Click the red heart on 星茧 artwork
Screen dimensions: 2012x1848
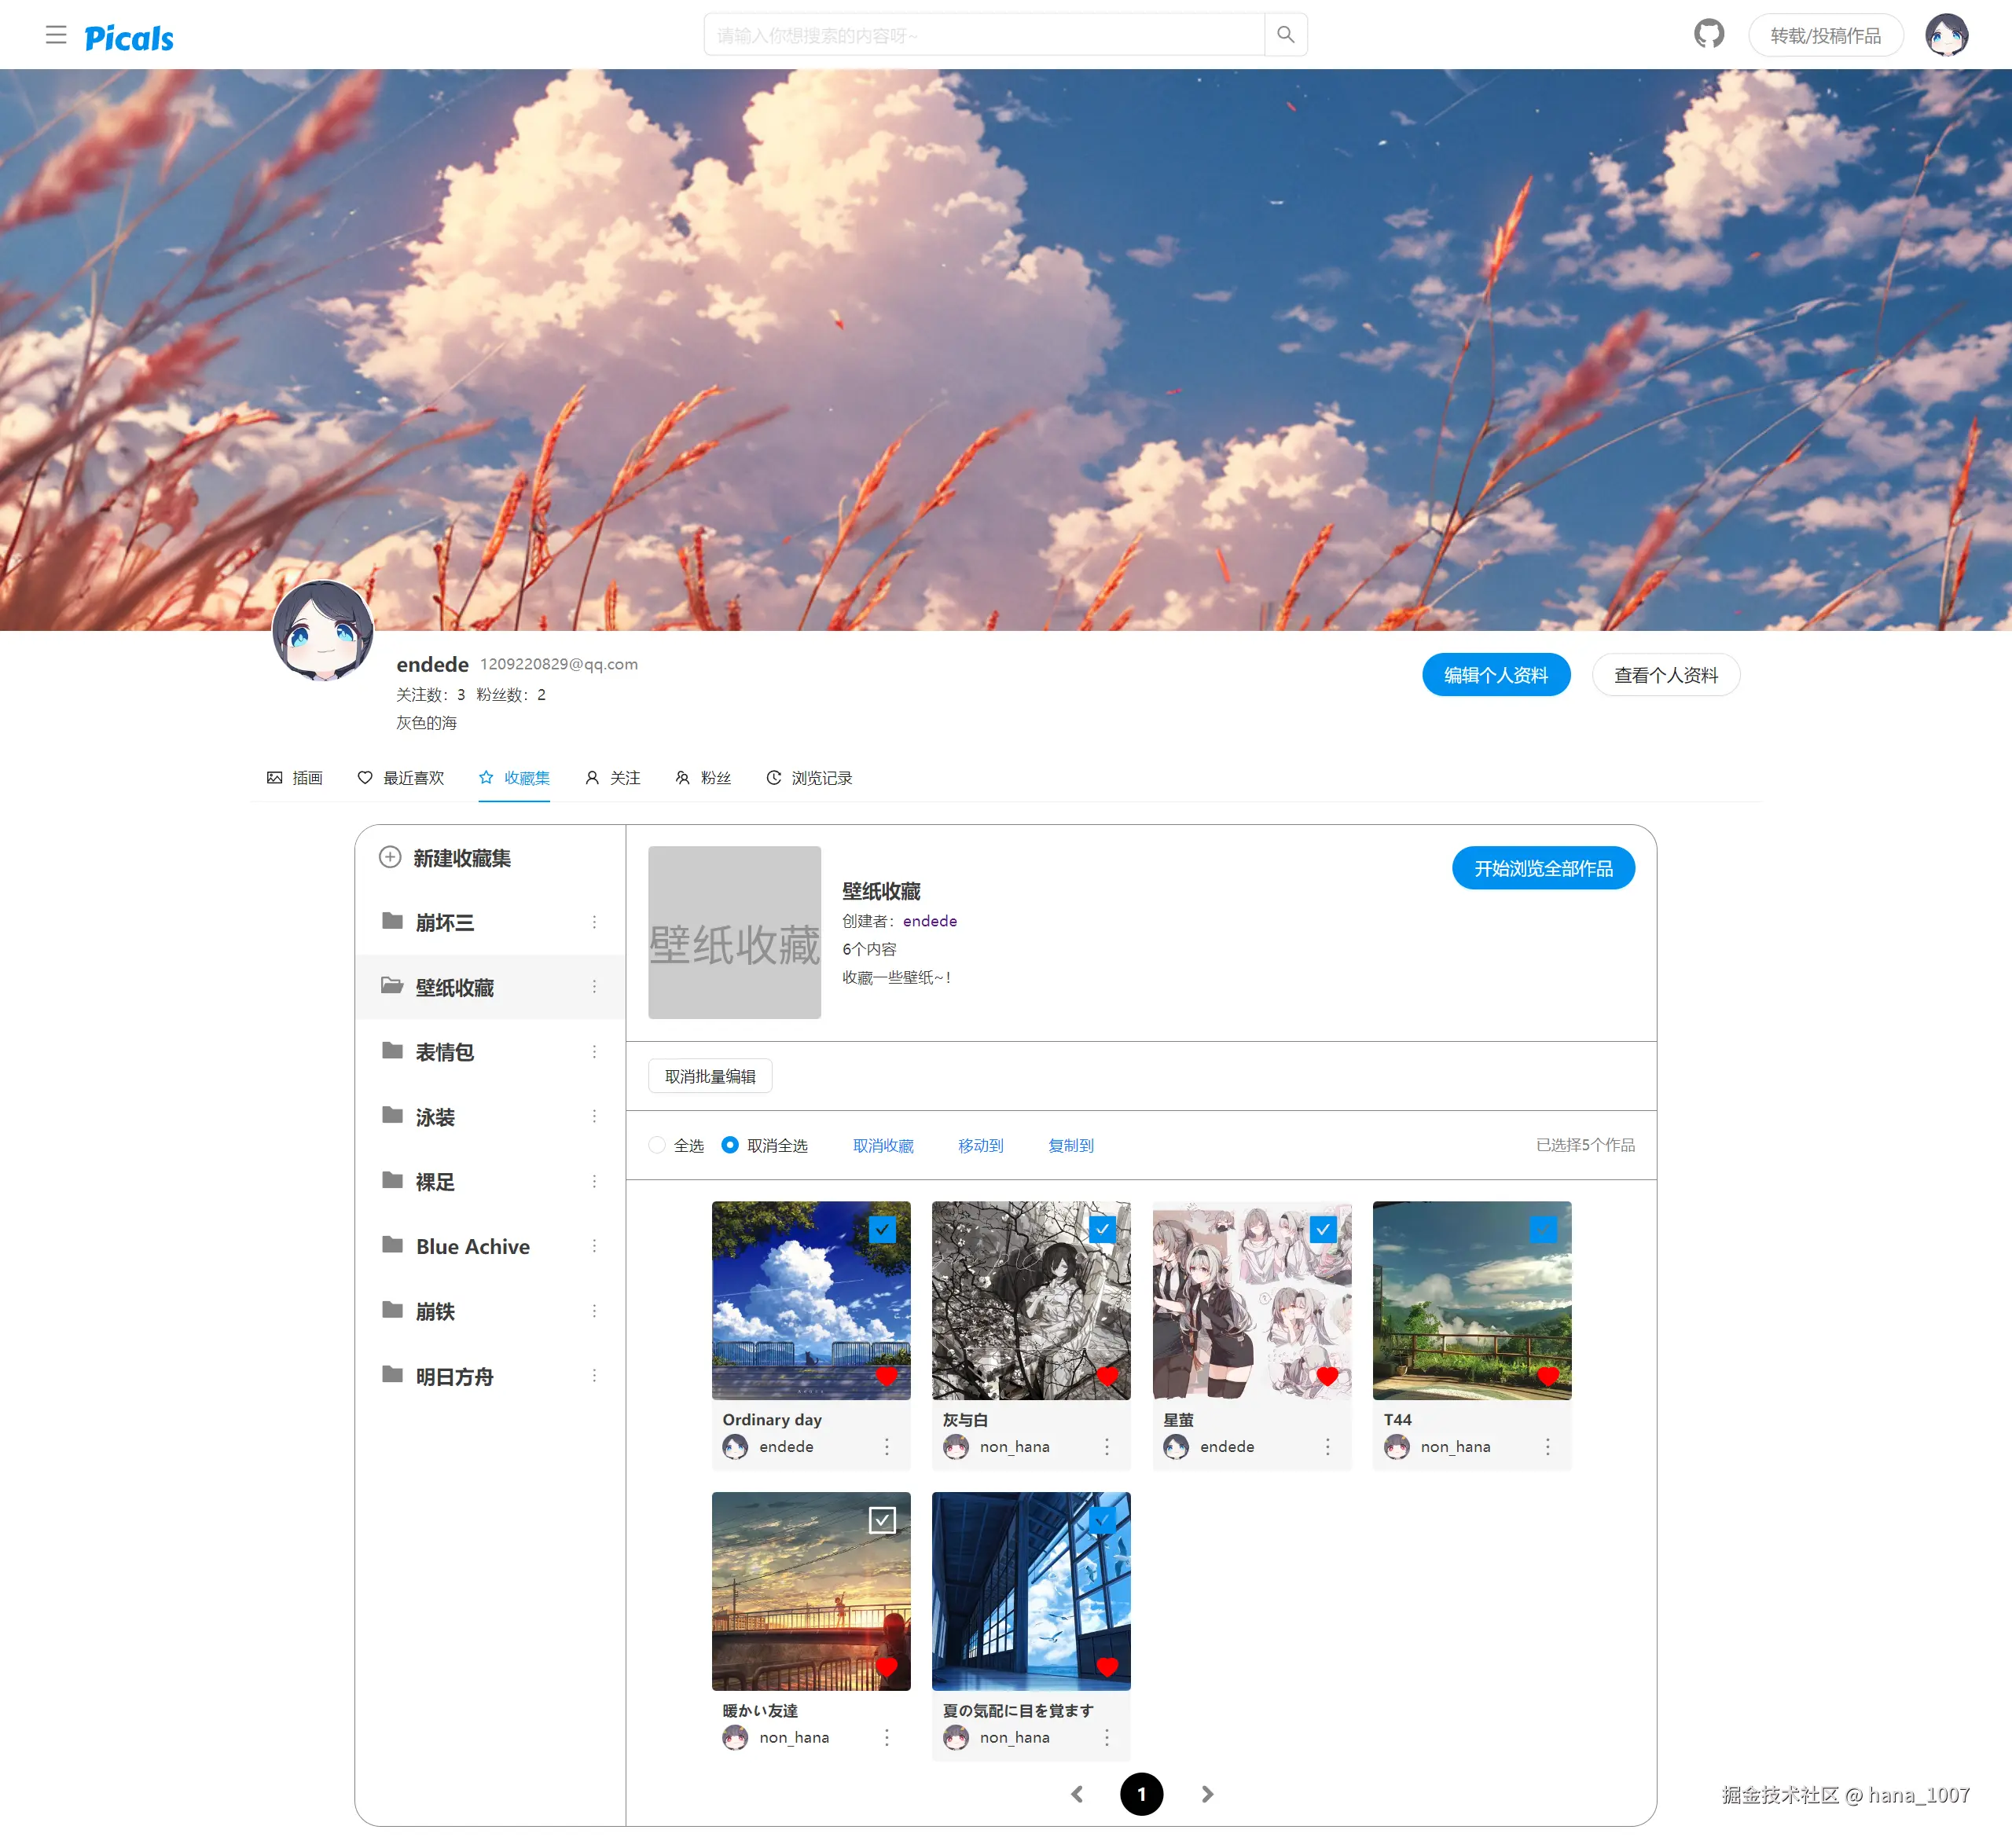tap(1327, 1376)
